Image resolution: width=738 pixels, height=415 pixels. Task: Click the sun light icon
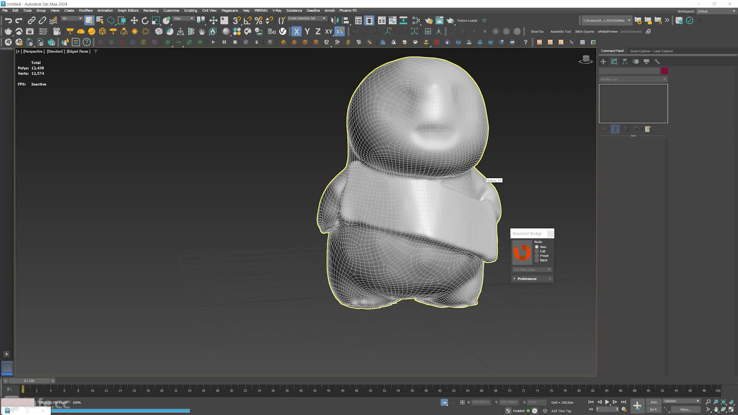135,31
